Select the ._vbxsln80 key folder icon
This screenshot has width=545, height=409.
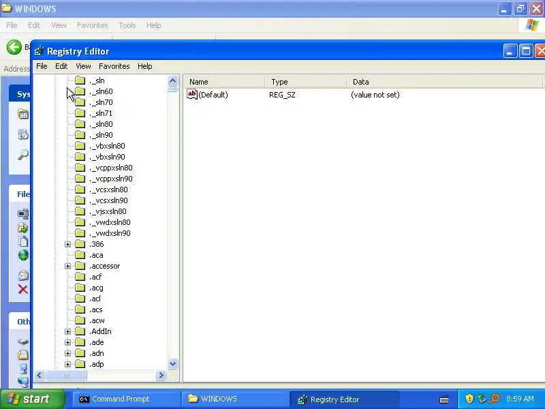pos(80,146)
